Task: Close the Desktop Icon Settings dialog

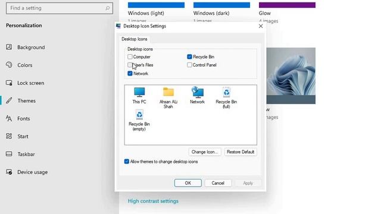Action: pos(261,26)
